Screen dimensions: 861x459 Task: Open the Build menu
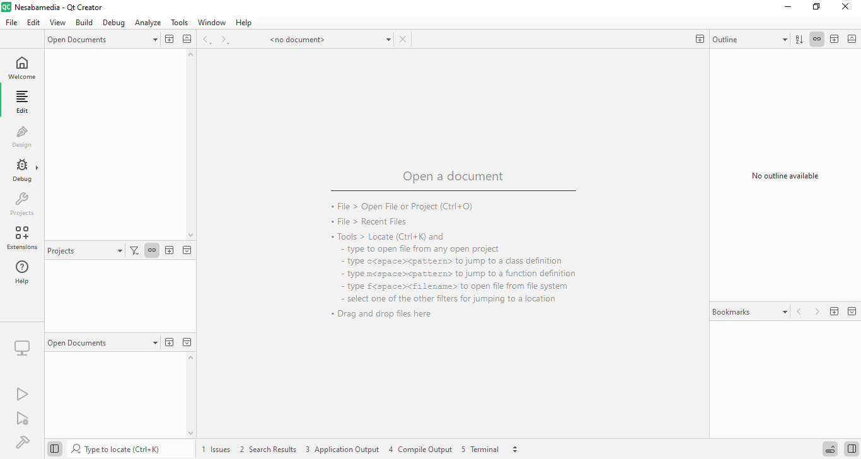[84, 23]
